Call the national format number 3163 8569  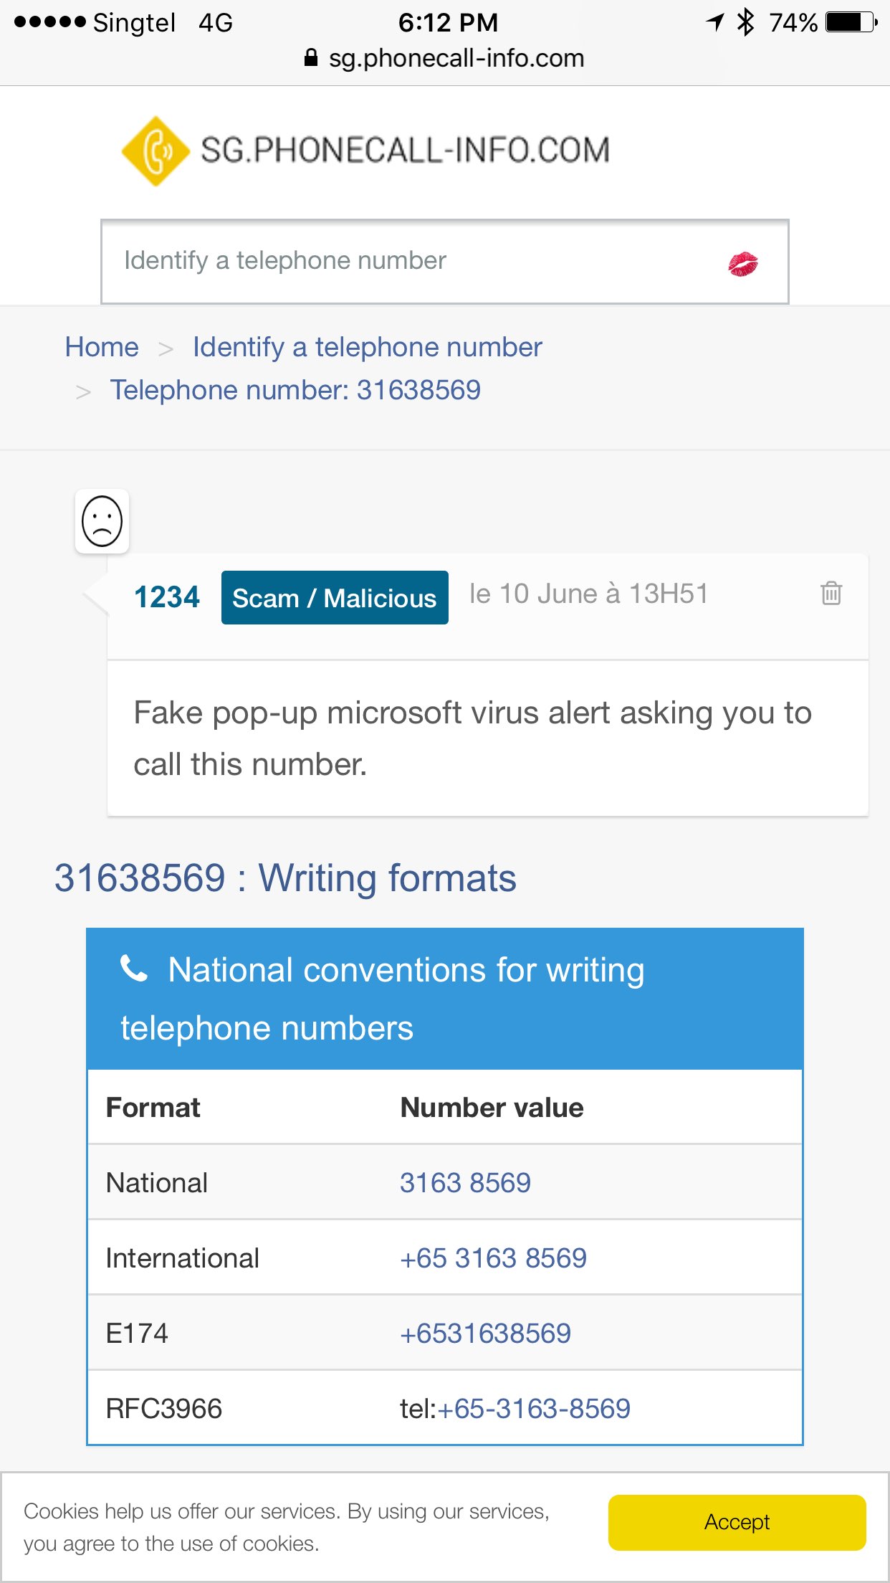pos(465,1182)
